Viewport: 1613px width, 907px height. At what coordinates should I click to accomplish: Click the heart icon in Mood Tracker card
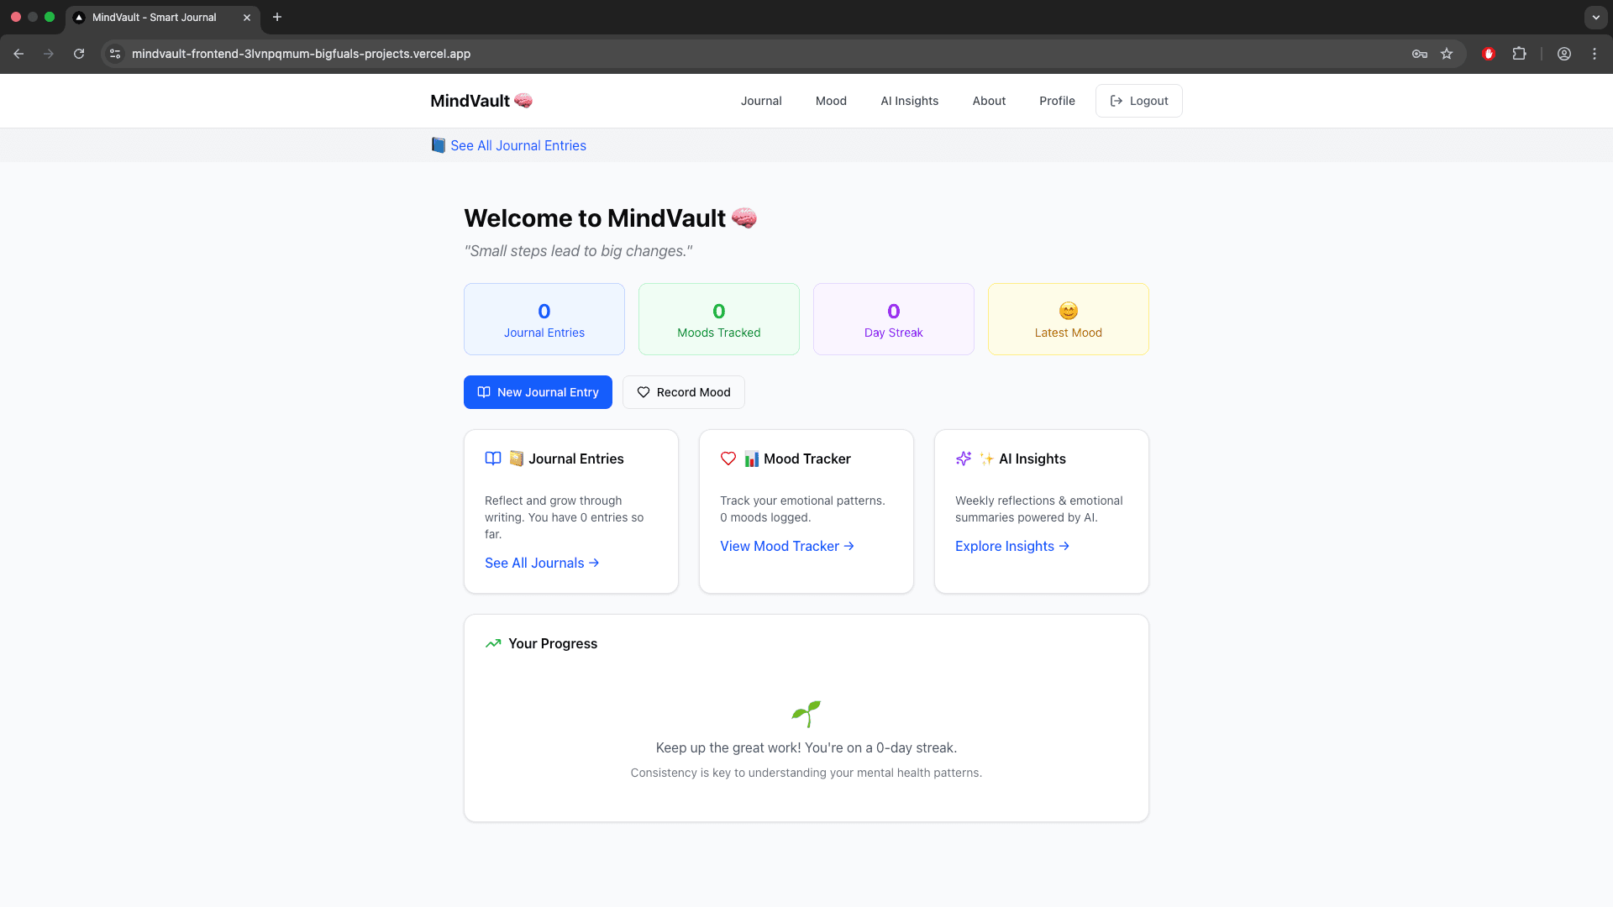(728, 459)
